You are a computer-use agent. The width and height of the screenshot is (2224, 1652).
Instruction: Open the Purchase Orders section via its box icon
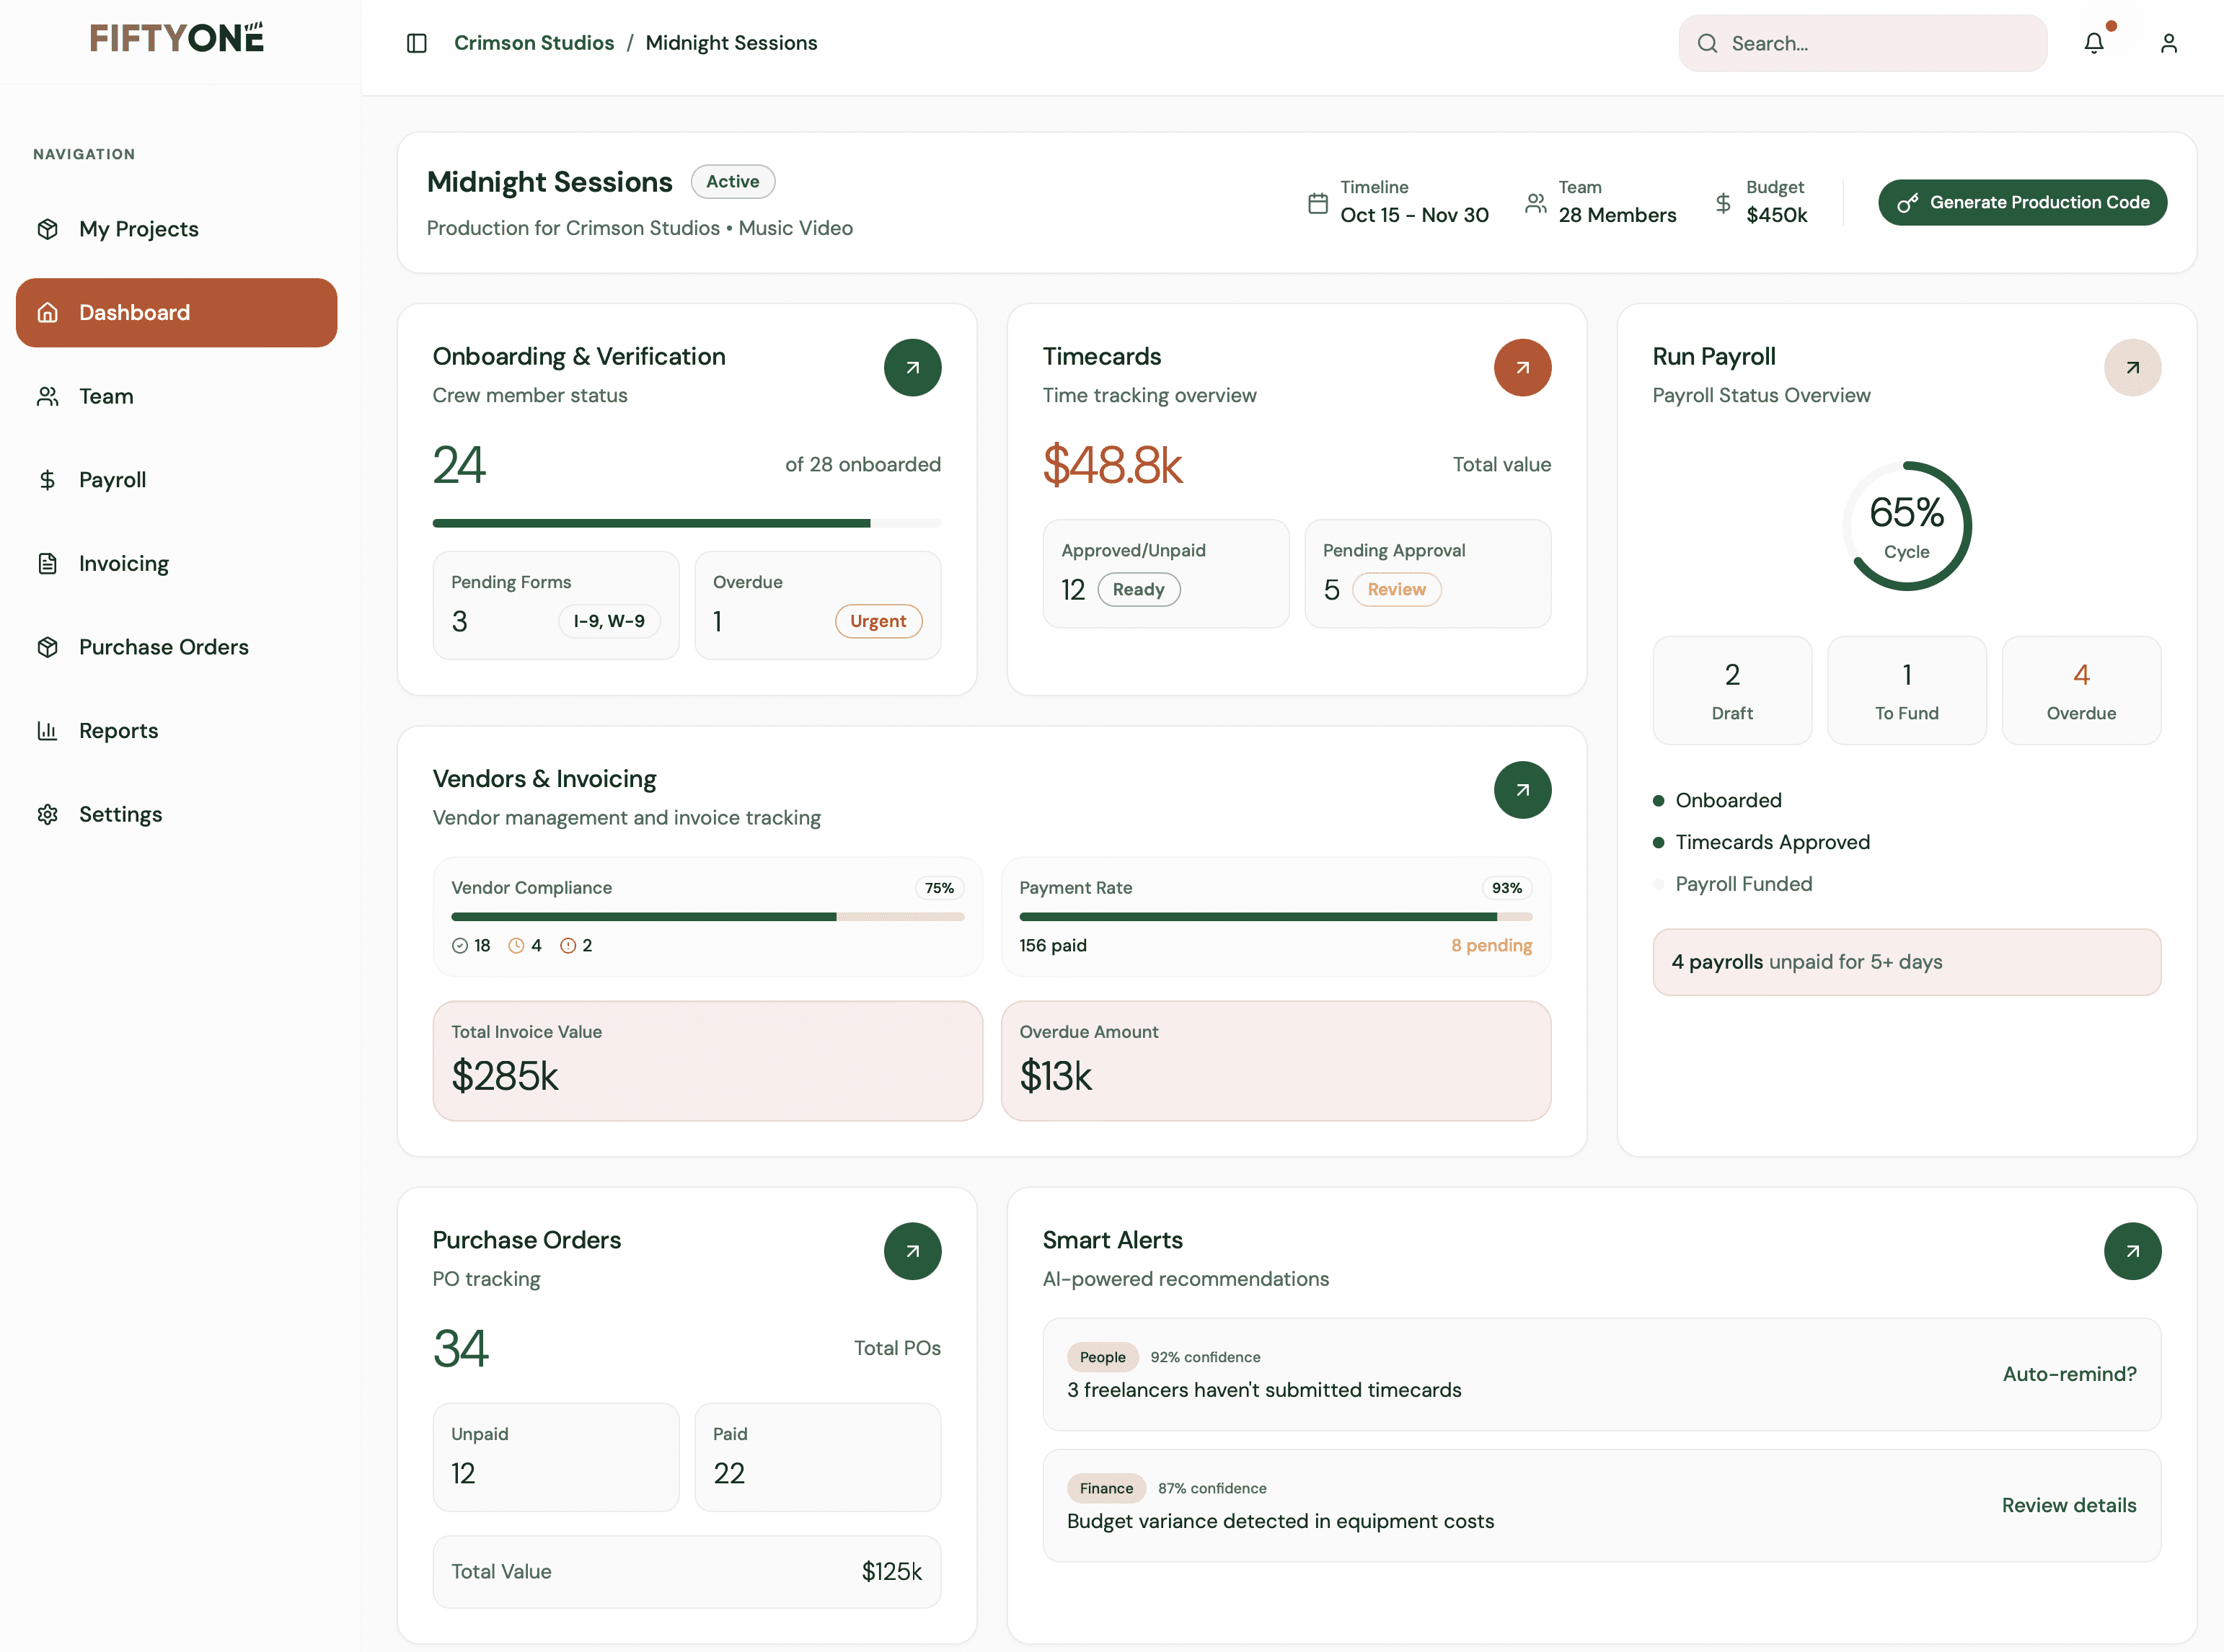click(47, 646)
